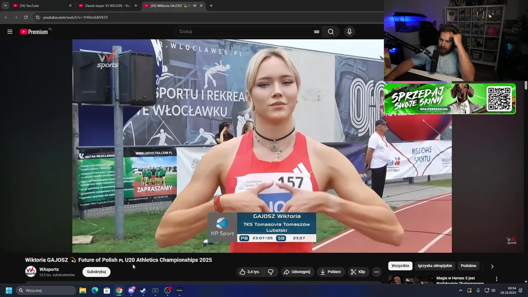
Task: Open clock showing 00:54 18.10.2025
Action: tap(508, 290)
